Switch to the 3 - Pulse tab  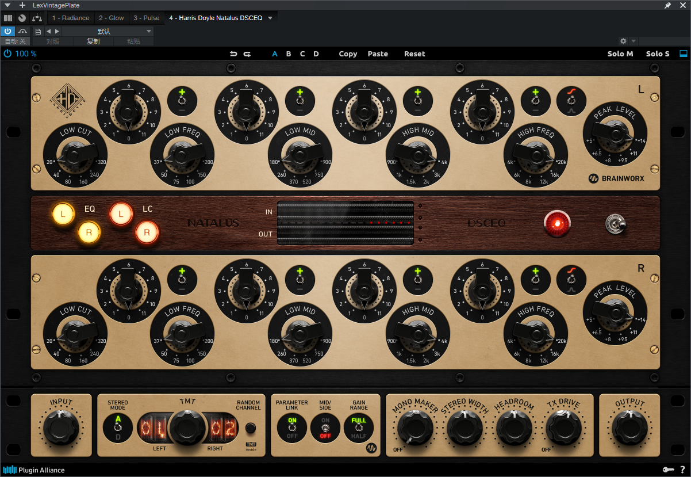pos(147,18)
